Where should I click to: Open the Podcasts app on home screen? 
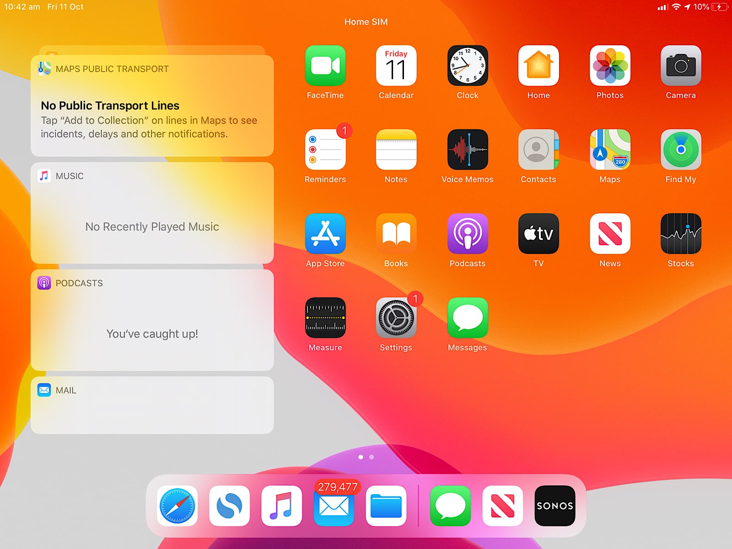pos(467,234)
